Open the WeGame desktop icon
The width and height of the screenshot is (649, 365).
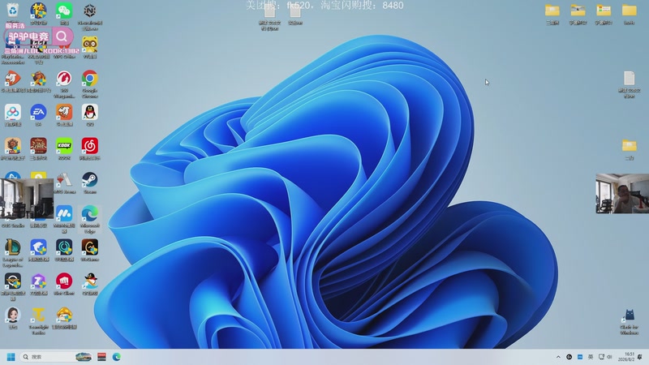pos(90,247)
